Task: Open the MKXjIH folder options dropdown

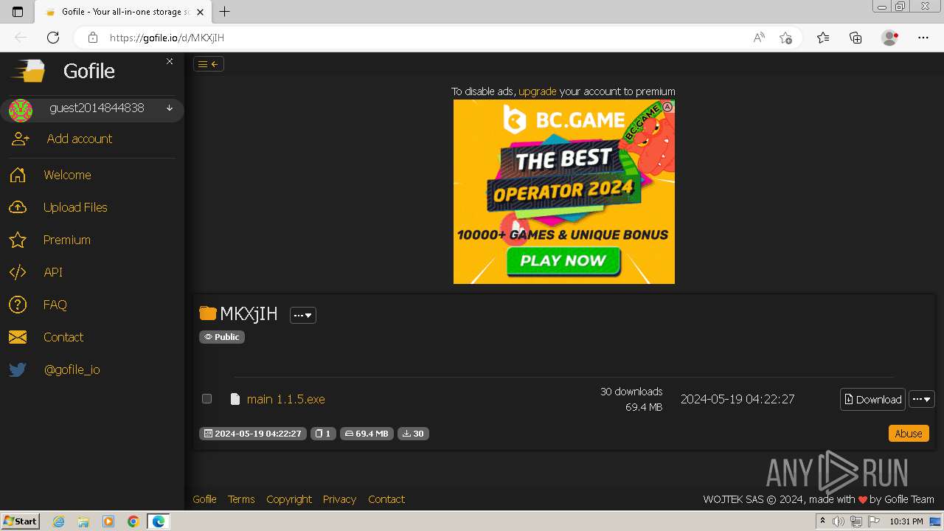Action: (x=302, y=315)
